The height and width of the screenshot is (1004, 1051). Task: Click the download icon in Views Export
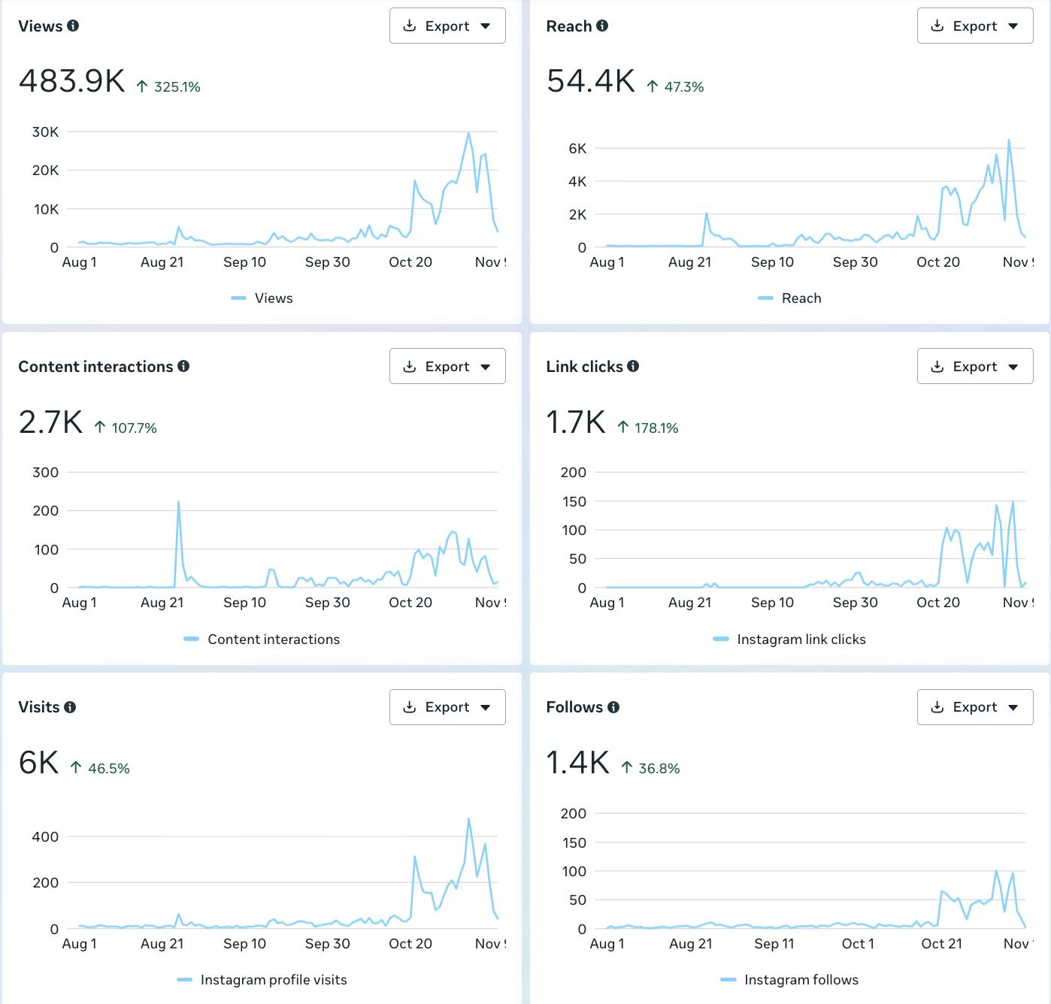[x=410, y=26]
